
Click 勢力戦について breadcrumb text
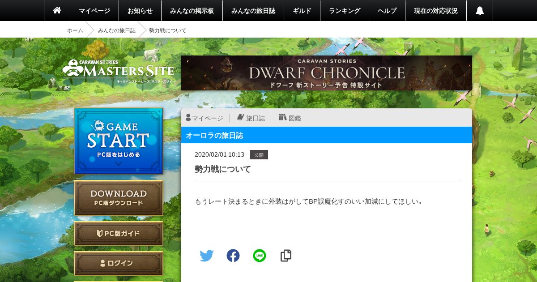(x=168, y=30)
